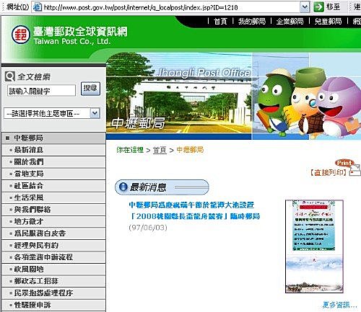Image resolution: width=361 pixels, height=312 pixels.
Task: Select 性騷擾申訴 in sidebar menu
Action: (x=53, y=305)
